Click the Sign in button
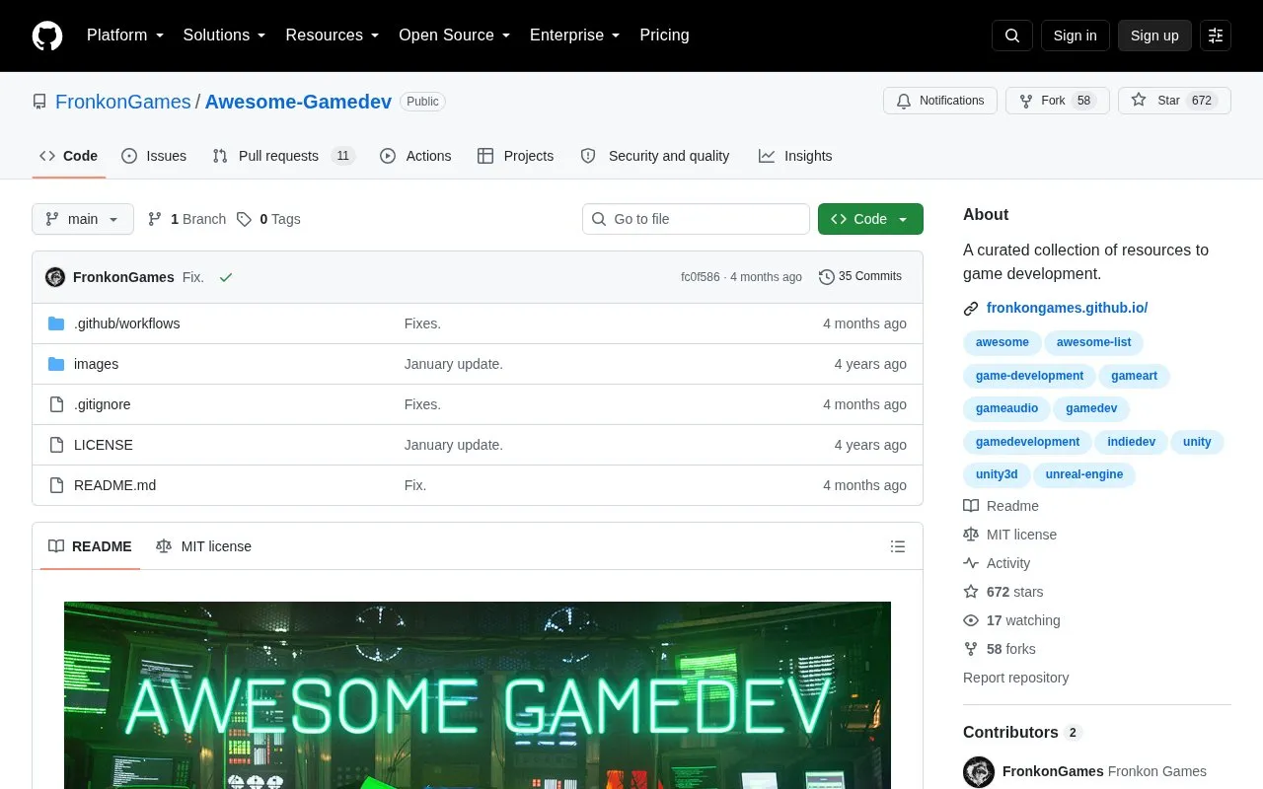 pos(1075,36)
